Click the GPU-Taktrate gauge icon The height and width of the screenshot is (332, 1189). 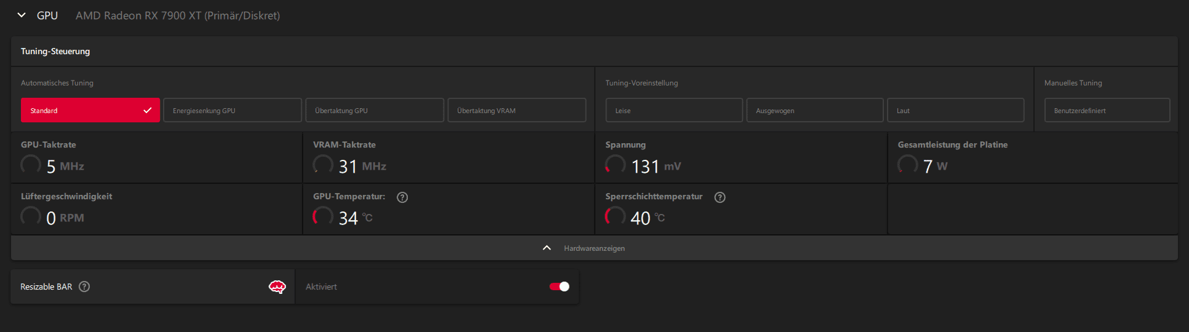(x=31, y=165)
